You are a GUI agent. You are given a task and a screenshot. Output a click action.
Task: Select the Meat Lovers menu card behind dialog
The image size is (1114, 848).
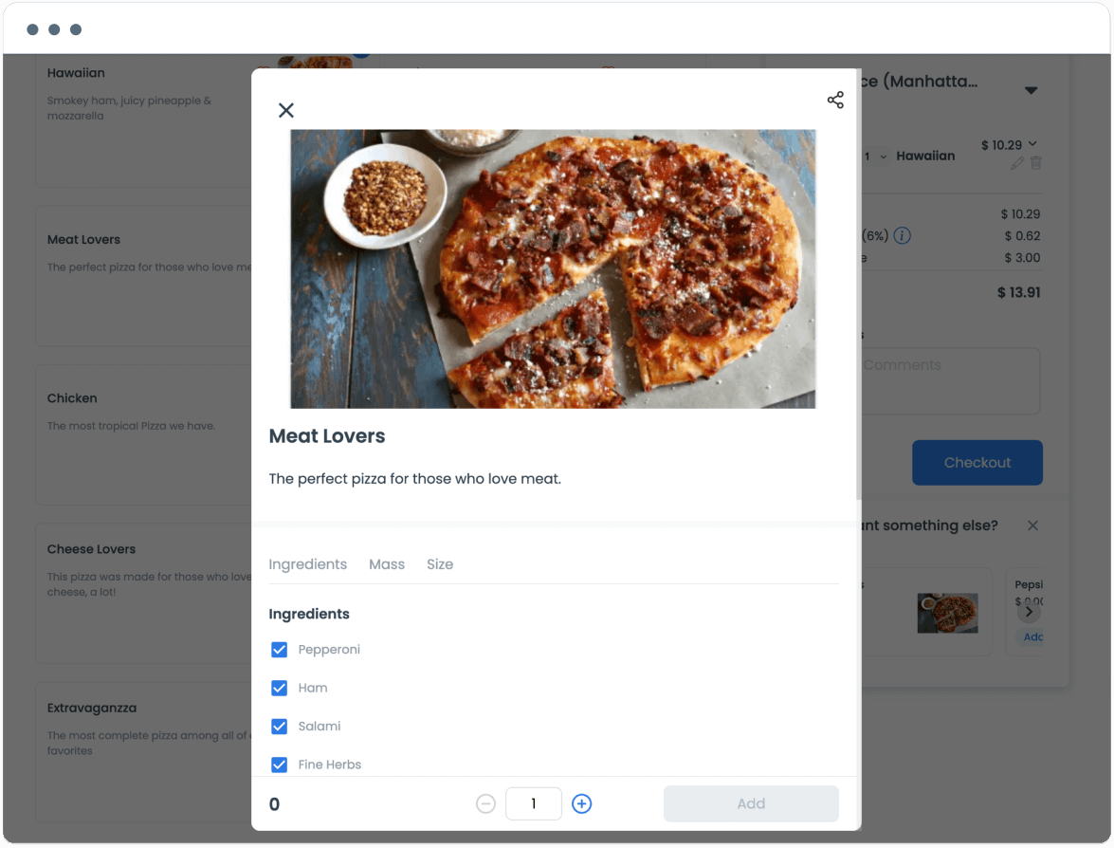[143, 277]
